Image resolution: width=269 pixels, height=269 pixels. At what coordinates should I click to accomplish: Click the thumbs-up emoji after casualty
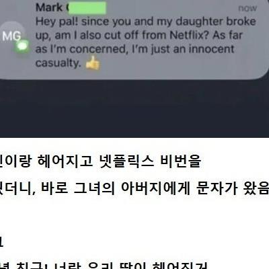click(x=93, y=63)
